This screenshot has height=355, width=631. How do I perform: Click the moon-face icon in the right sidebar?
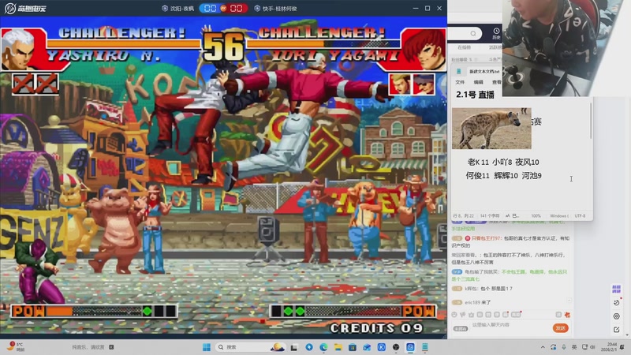tap(617, 302)
